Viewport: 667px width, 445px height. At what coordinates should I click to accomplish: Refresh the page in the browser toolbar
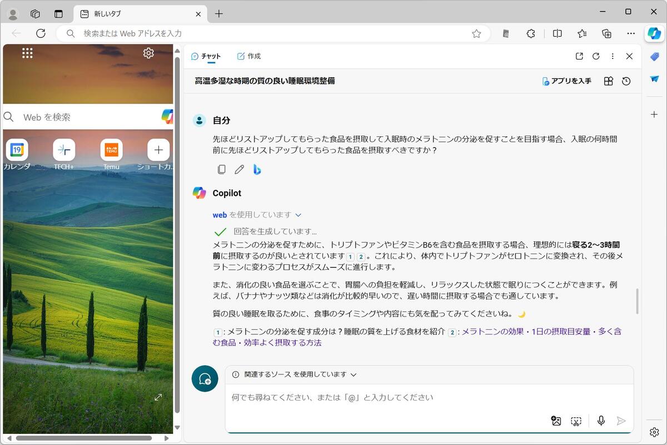41,33
